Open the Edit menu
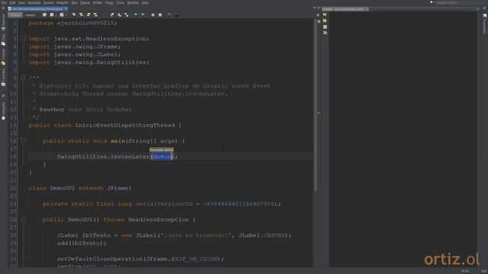The width and height of the screenshot is (488, 274). point(12,2)
